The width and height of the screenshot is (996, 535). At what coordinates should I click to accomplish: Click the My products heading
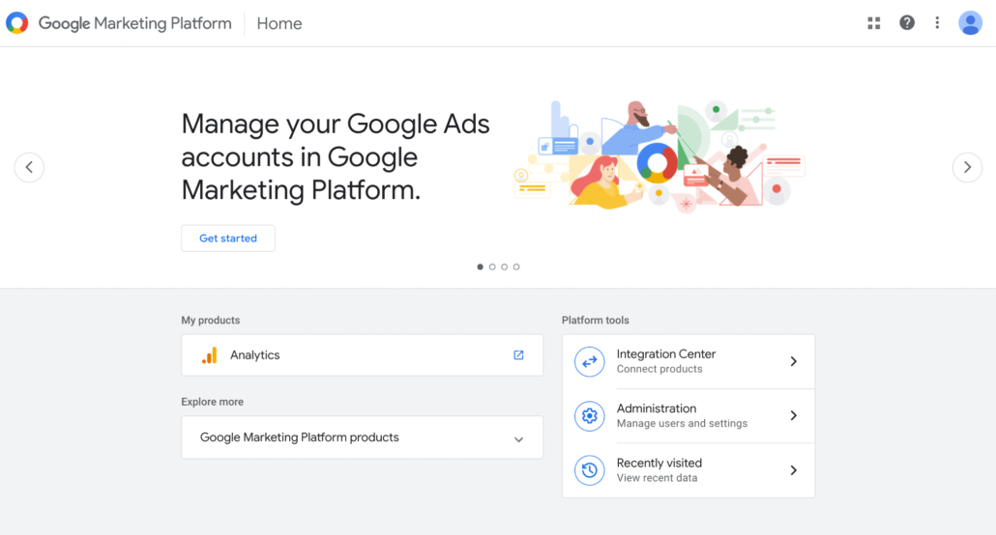click(210, 321)
